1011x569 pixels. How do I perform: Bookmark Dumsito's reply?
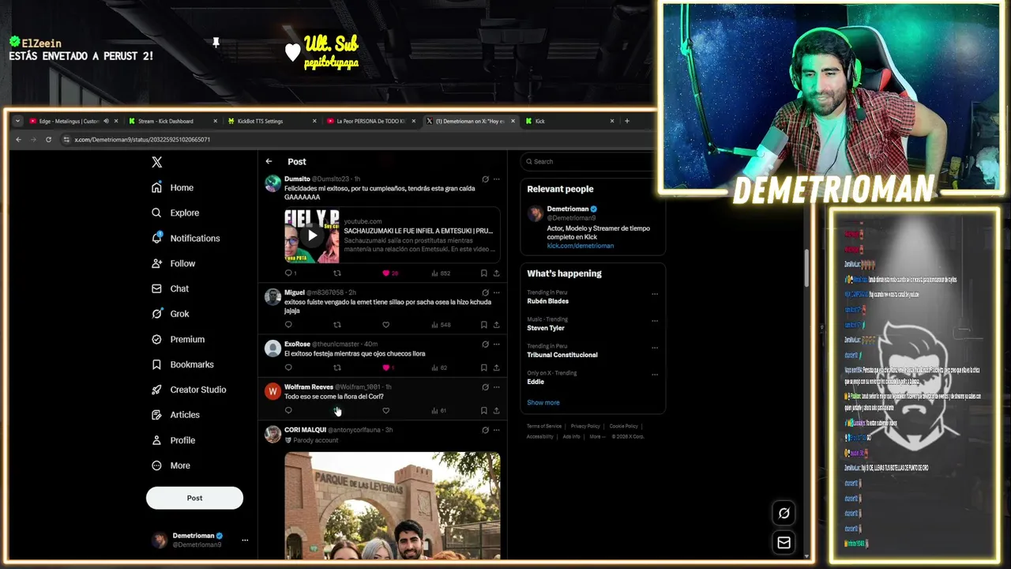coord(483,273)
